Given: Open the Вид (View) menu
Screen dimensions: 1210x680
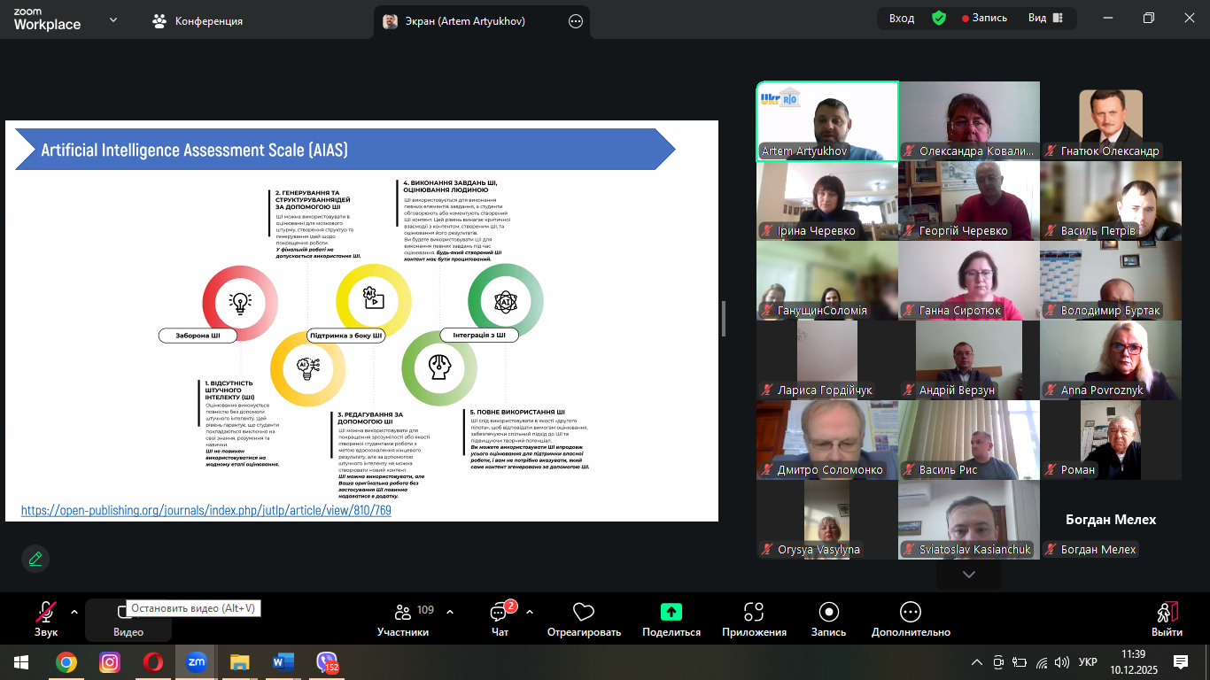Looking at the screenshot, I should tap(1044, 19).
